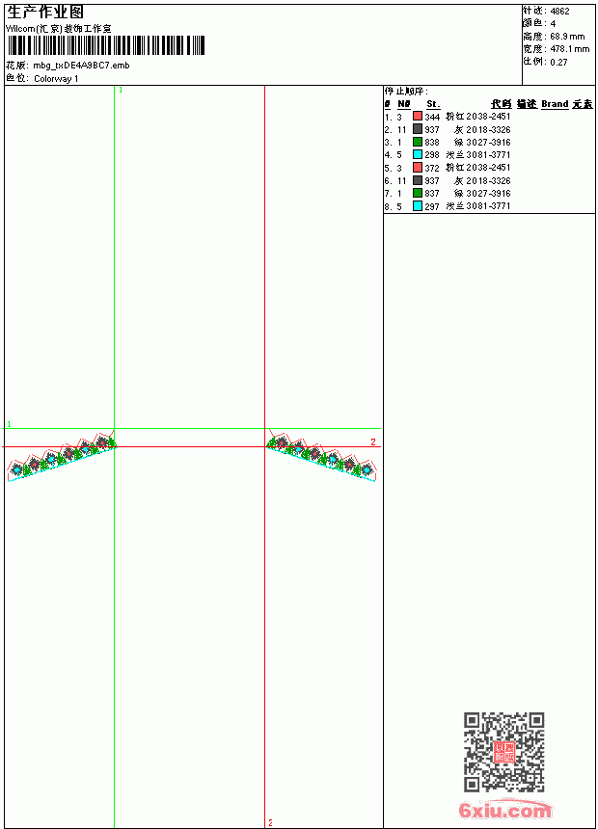
Task: Click the 'Colorway 1' text
Action: point(56,79)
